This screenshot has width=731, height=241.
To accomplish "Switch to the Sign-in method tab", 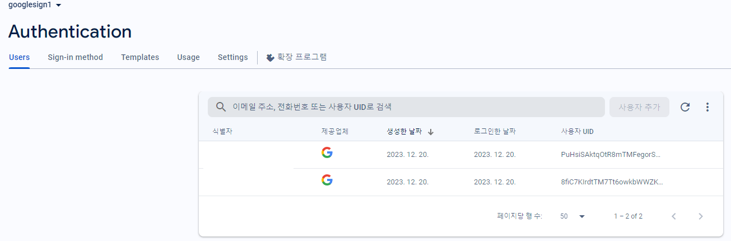I will pyautogui.click(x=75, y=57).
